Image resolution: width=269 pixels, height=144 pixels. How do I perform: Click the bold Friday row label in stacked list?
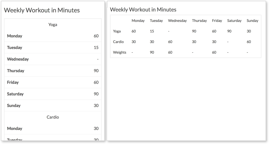(x=13, y=82)
